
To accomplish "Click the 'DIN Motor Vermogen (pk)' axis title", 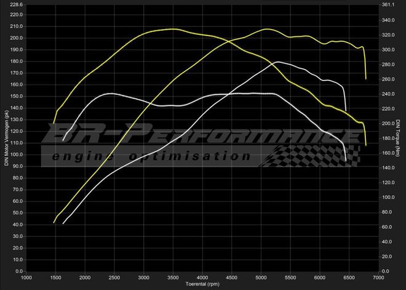I will tap(7, 138).
